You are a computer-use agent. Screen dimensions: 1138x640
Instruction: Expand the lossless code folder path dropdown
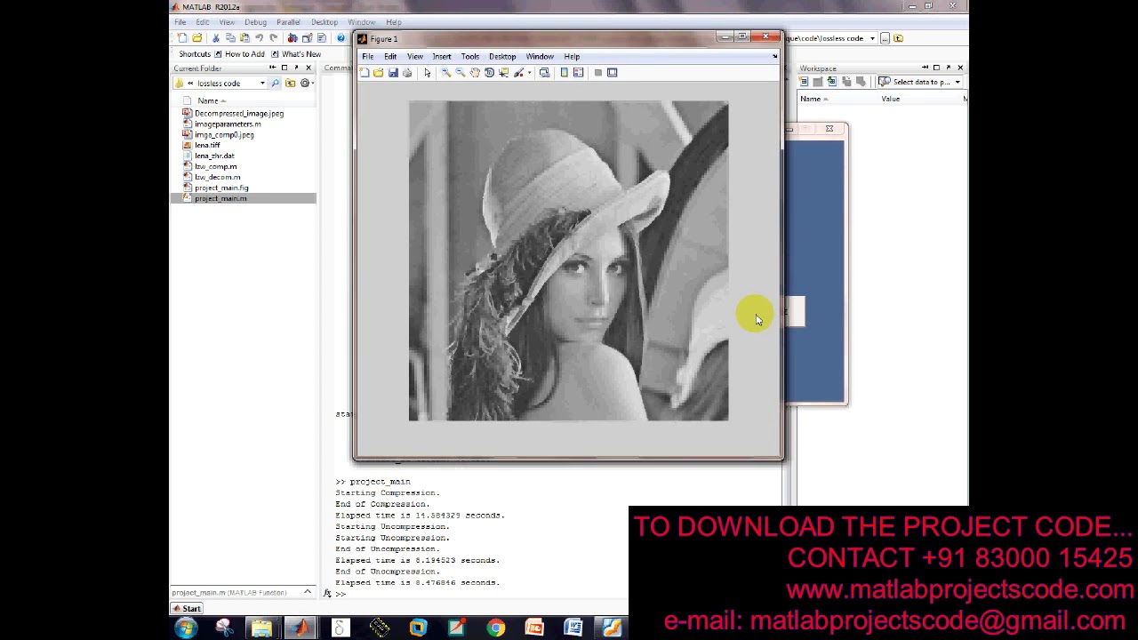(x=262, y=84)
